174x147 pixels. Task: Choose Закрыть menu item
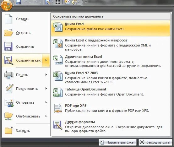[26, 131]
